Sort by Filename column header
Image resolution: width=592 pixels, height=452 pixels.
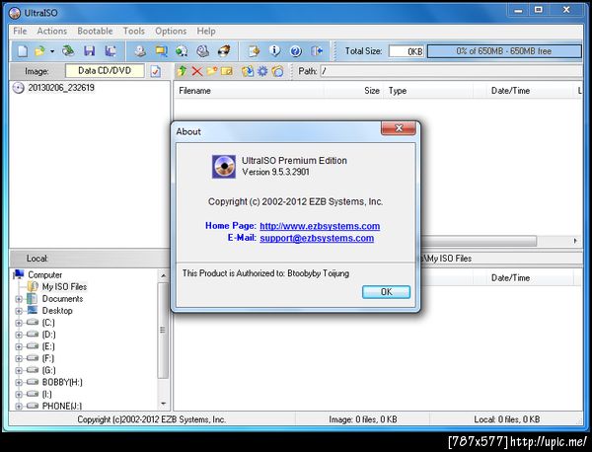pos(249,91)
